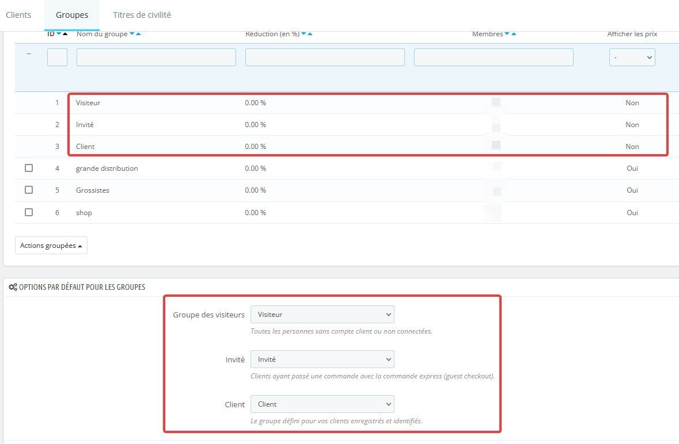Check the grande distribution row checkbox

(x=29, y=168)
